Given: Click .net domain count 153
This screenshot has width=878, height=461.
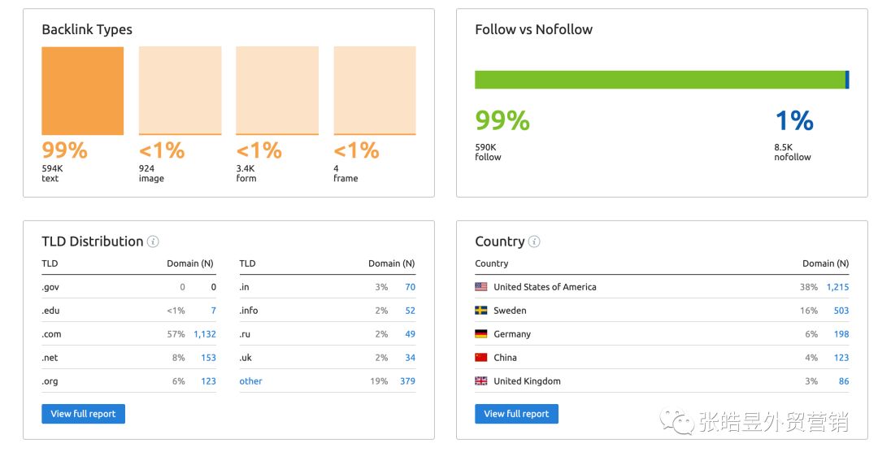Looking at the screenshot, I should coord(208,358).
